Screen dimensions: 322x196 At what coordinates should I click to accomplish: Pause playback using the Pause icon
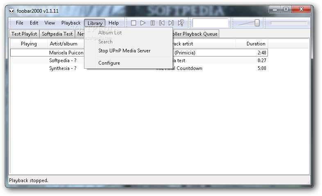(x=152, y=23)
